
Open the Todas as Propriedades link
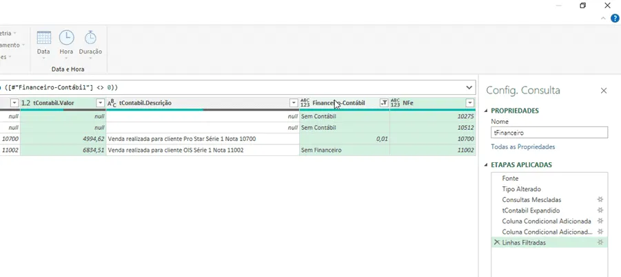click(x=522, y=146)
